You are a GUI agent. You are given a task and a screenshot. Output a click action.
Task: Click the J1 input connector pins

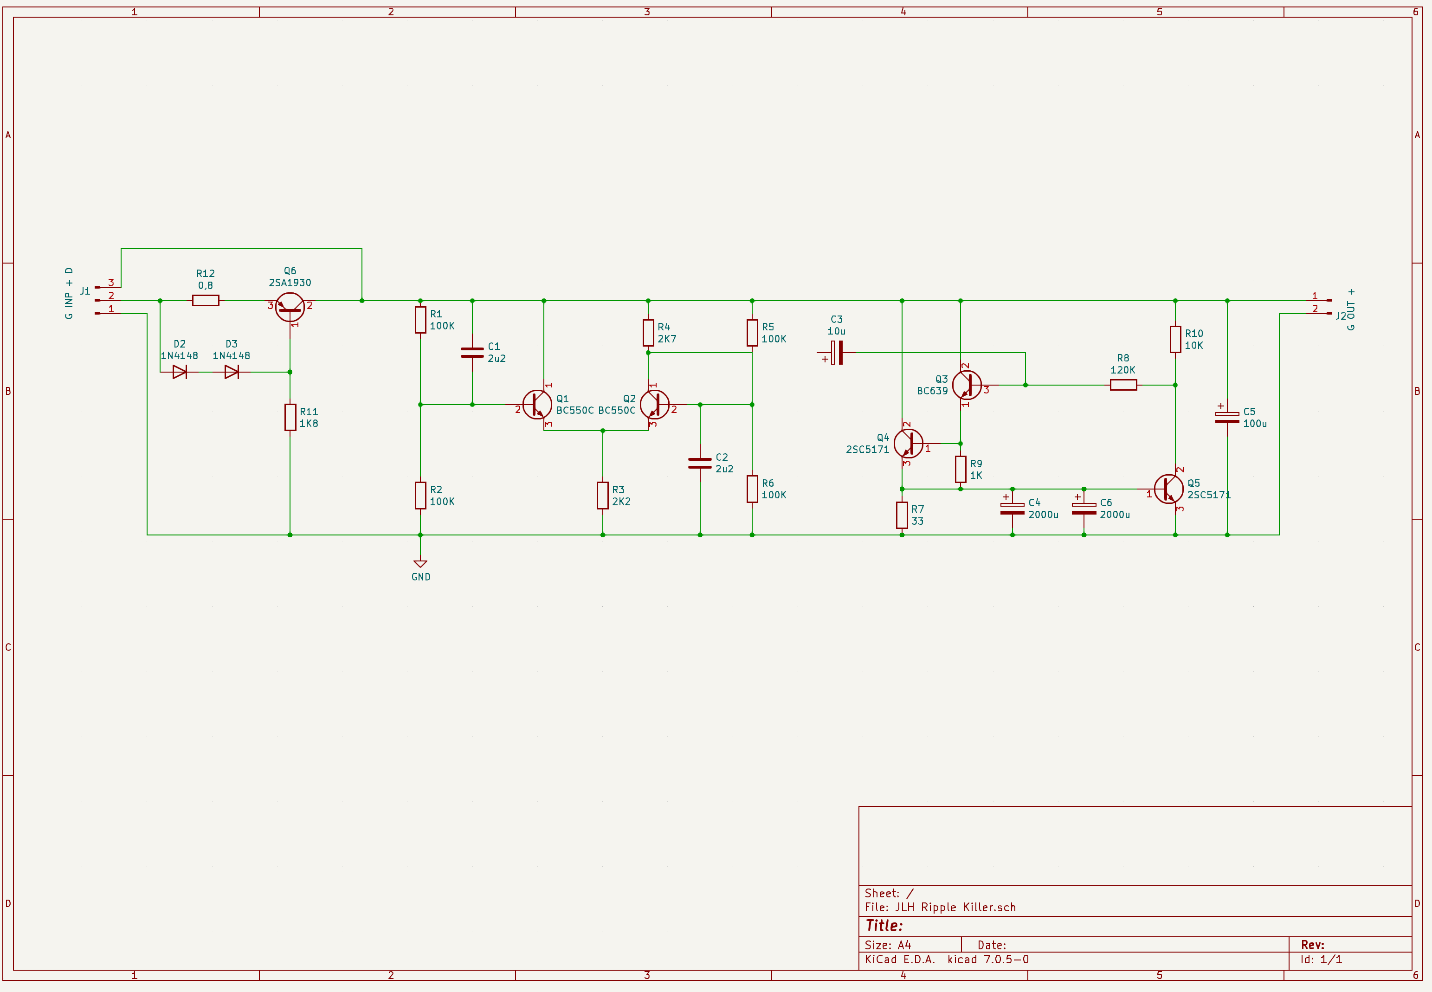[x=107, y=301]
